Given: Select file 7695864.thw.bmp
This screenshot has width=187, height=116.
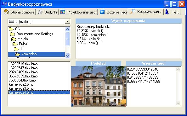Looking at the screenshot, I should coord(22,80).
